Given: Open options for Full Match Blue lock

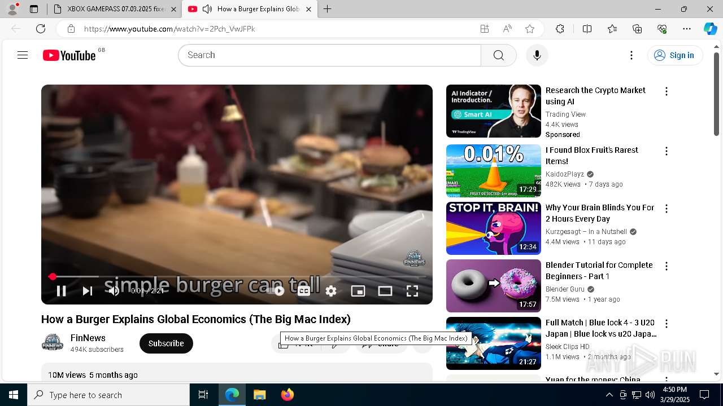Looking at the screenshot, I should click(667, 324).
